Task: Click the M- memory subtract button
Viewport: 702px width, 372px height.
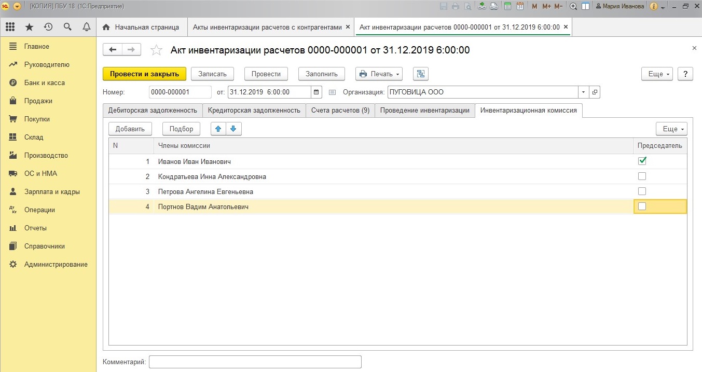Action: coord(558,6)
